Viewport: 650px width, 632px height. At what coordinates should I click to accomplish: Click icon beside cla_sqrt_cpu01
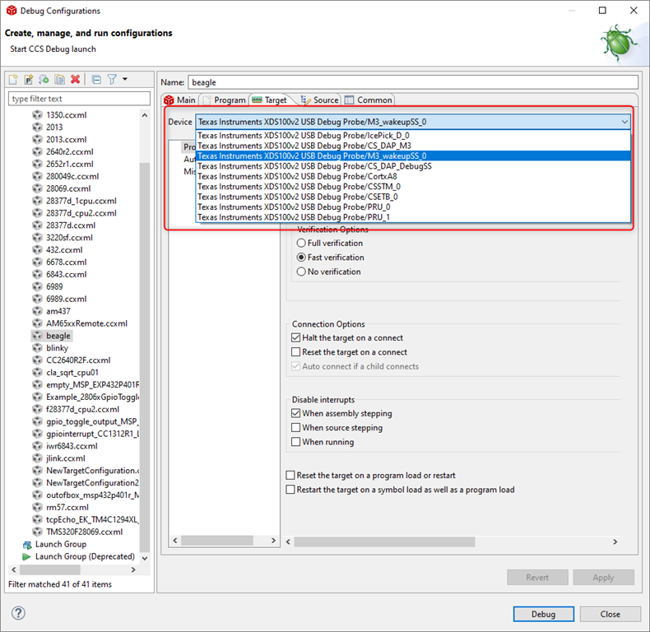(37, 373)
